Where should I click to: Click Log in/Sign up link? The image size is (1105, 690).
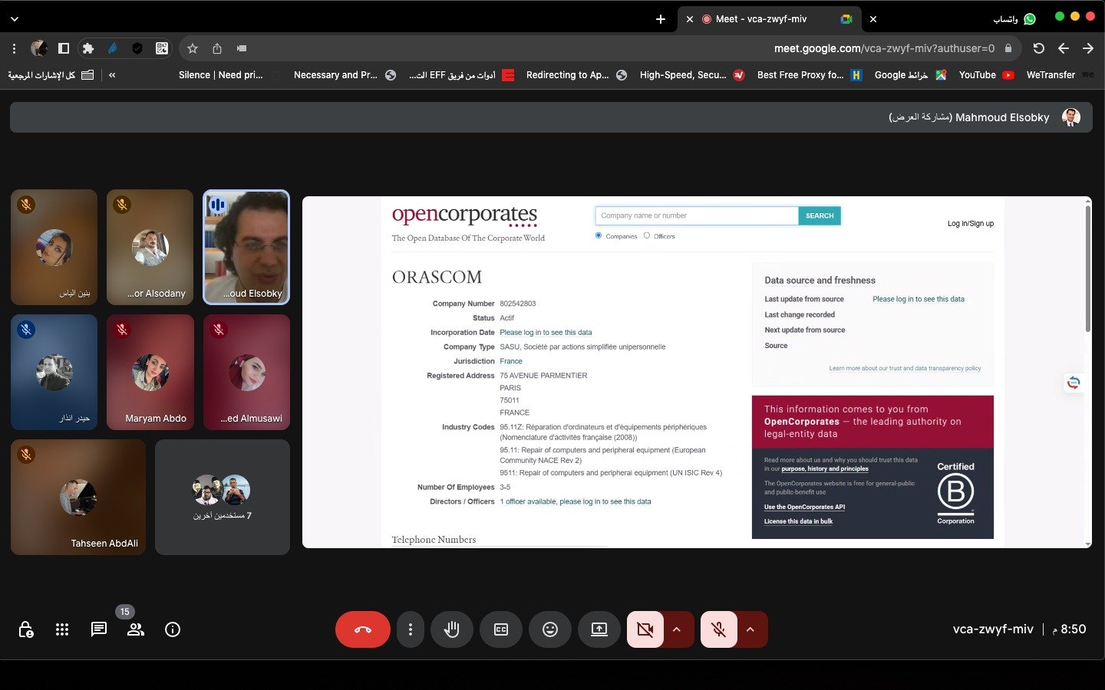tap(970, 224)
